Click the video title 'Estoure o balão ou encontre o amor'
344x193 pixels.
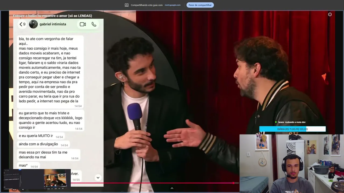pyautogui.click(x=52, y=16)
